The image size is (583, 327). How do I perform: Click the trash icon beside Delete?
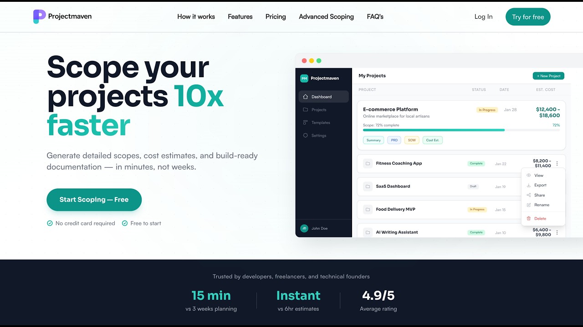click(529, 218)
